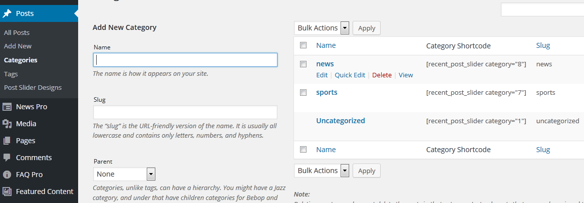View the news category
The image size is (584, 203).
point(406,75)
